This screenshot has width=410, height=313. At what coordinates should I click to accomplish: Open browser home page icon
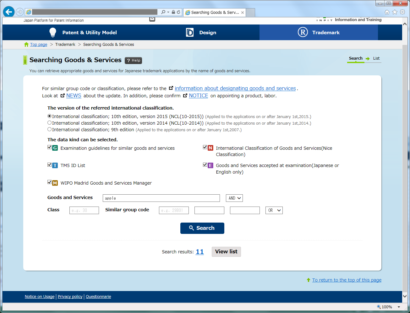[x=387, y=12]
